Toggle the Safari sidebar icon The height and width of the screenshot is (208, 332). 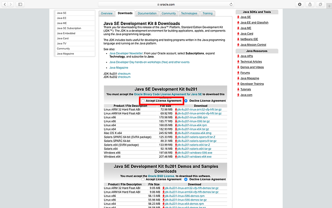point(20,4)
